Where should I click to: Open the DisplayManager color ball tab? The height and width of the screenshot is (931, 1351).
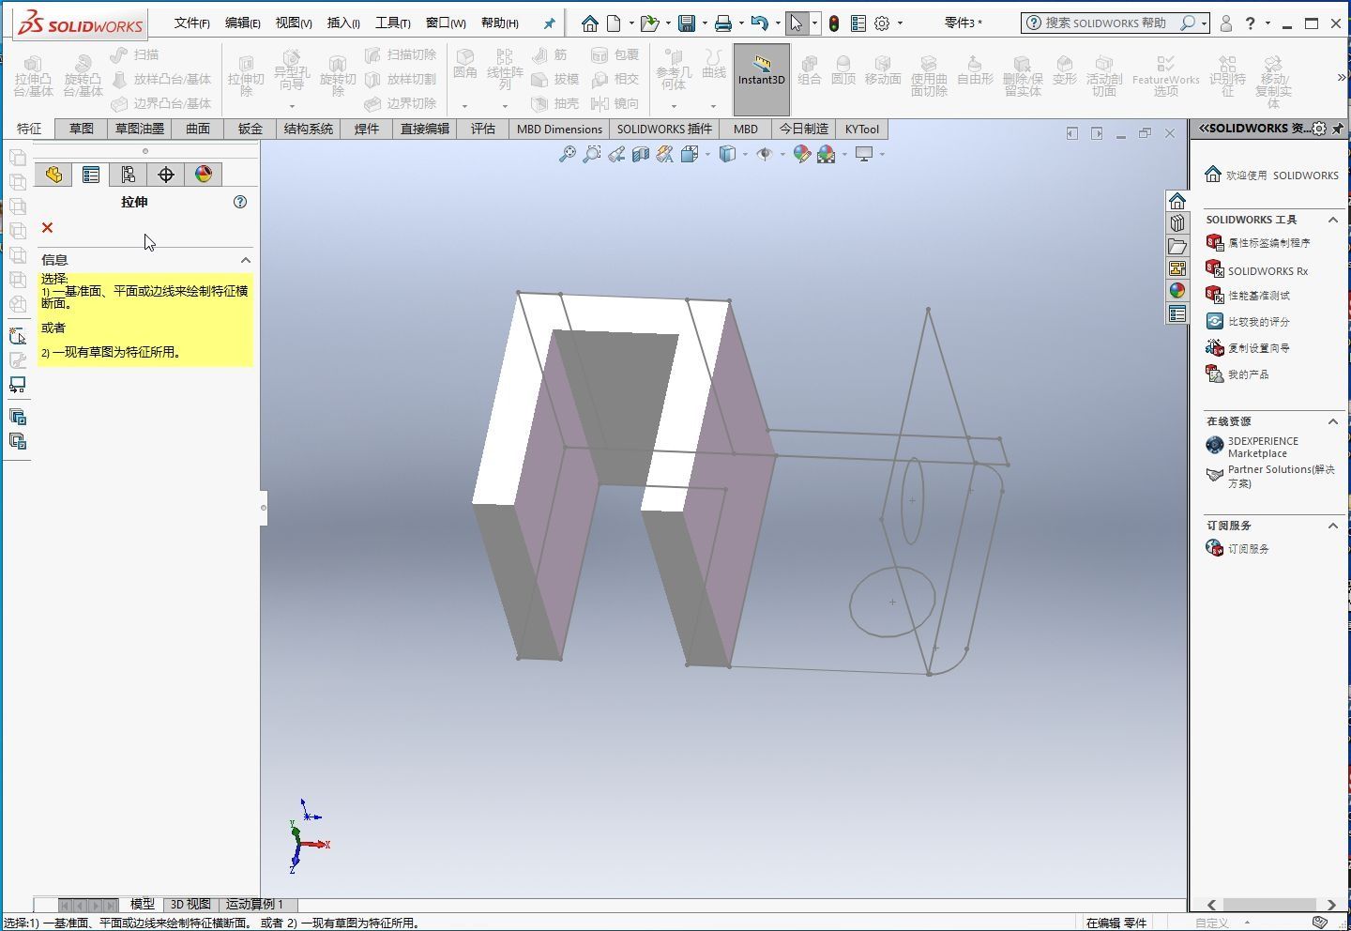(x=204, y=175)
